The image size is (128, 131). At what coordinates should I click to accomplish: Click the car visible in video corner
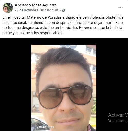[38, 124]
